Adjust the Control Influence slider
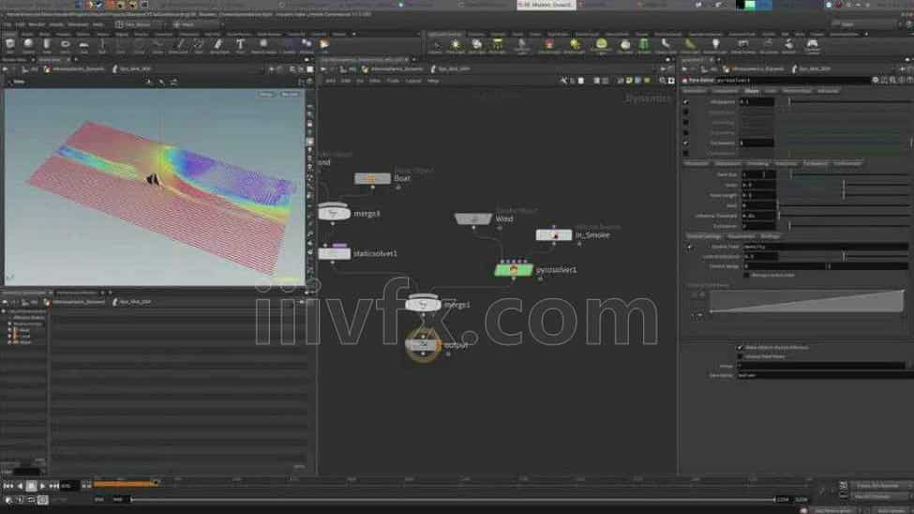This screenshot has height=514, width=914. tap(844, 256)
